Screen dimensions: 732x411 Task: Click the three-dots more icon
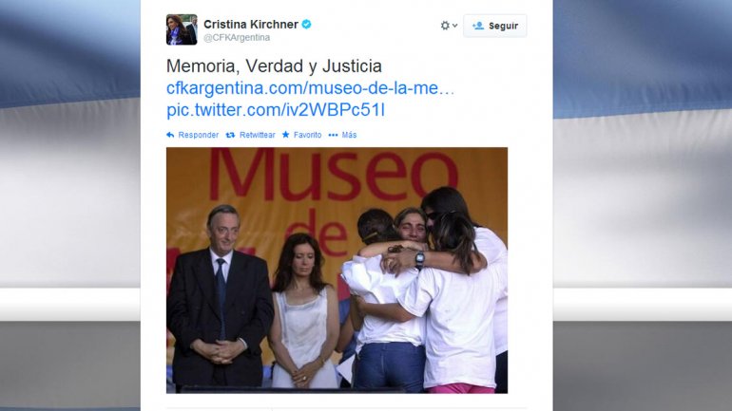pos(333,135)
